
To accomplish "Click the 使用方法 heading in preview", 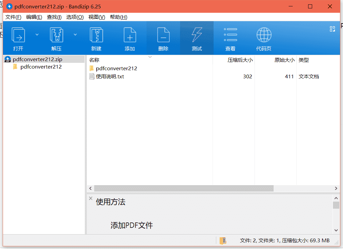I will (110, 202).
